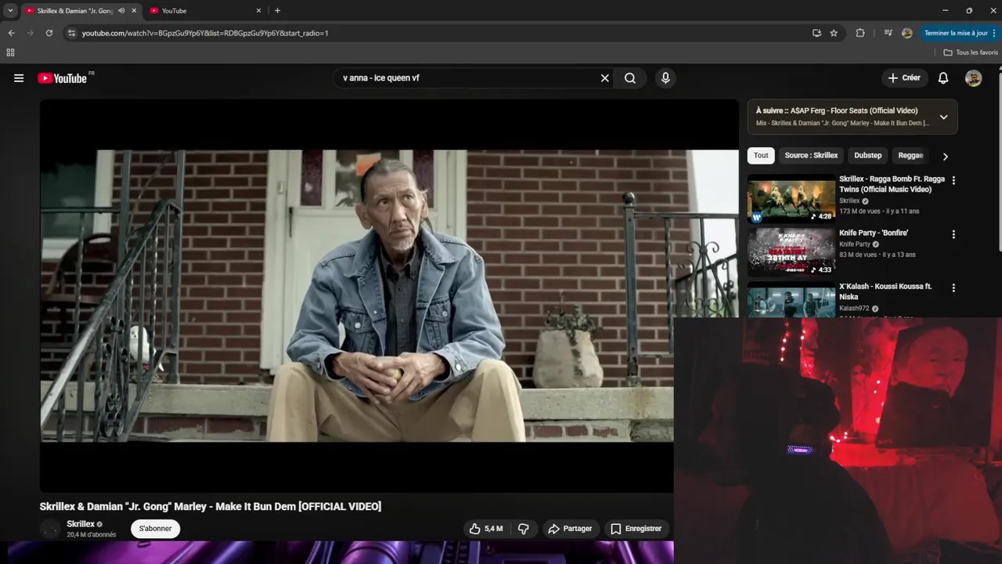Image resolution: width=1002 pixels, height=564 pixels.
Task: Open Koussi Koussa video options menu
Action: point(953,288)
